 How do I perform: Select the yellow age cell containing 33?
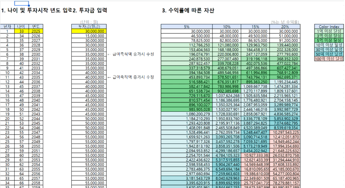[22, 31]
